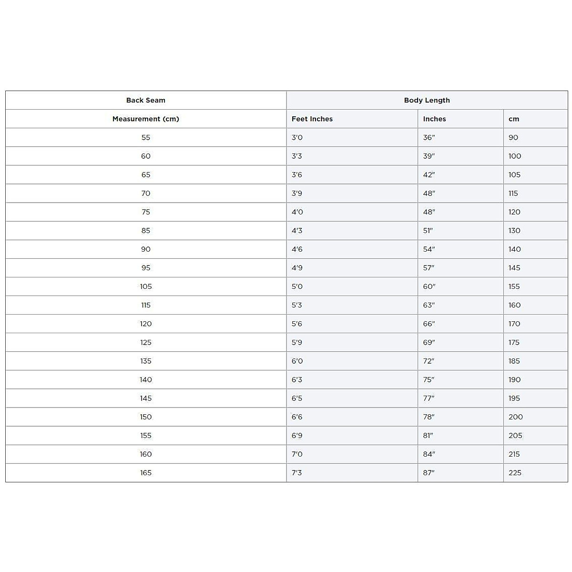Select the Measurement (cm) subheader
The image size is (572, 572).
click(x=146, y=119)
